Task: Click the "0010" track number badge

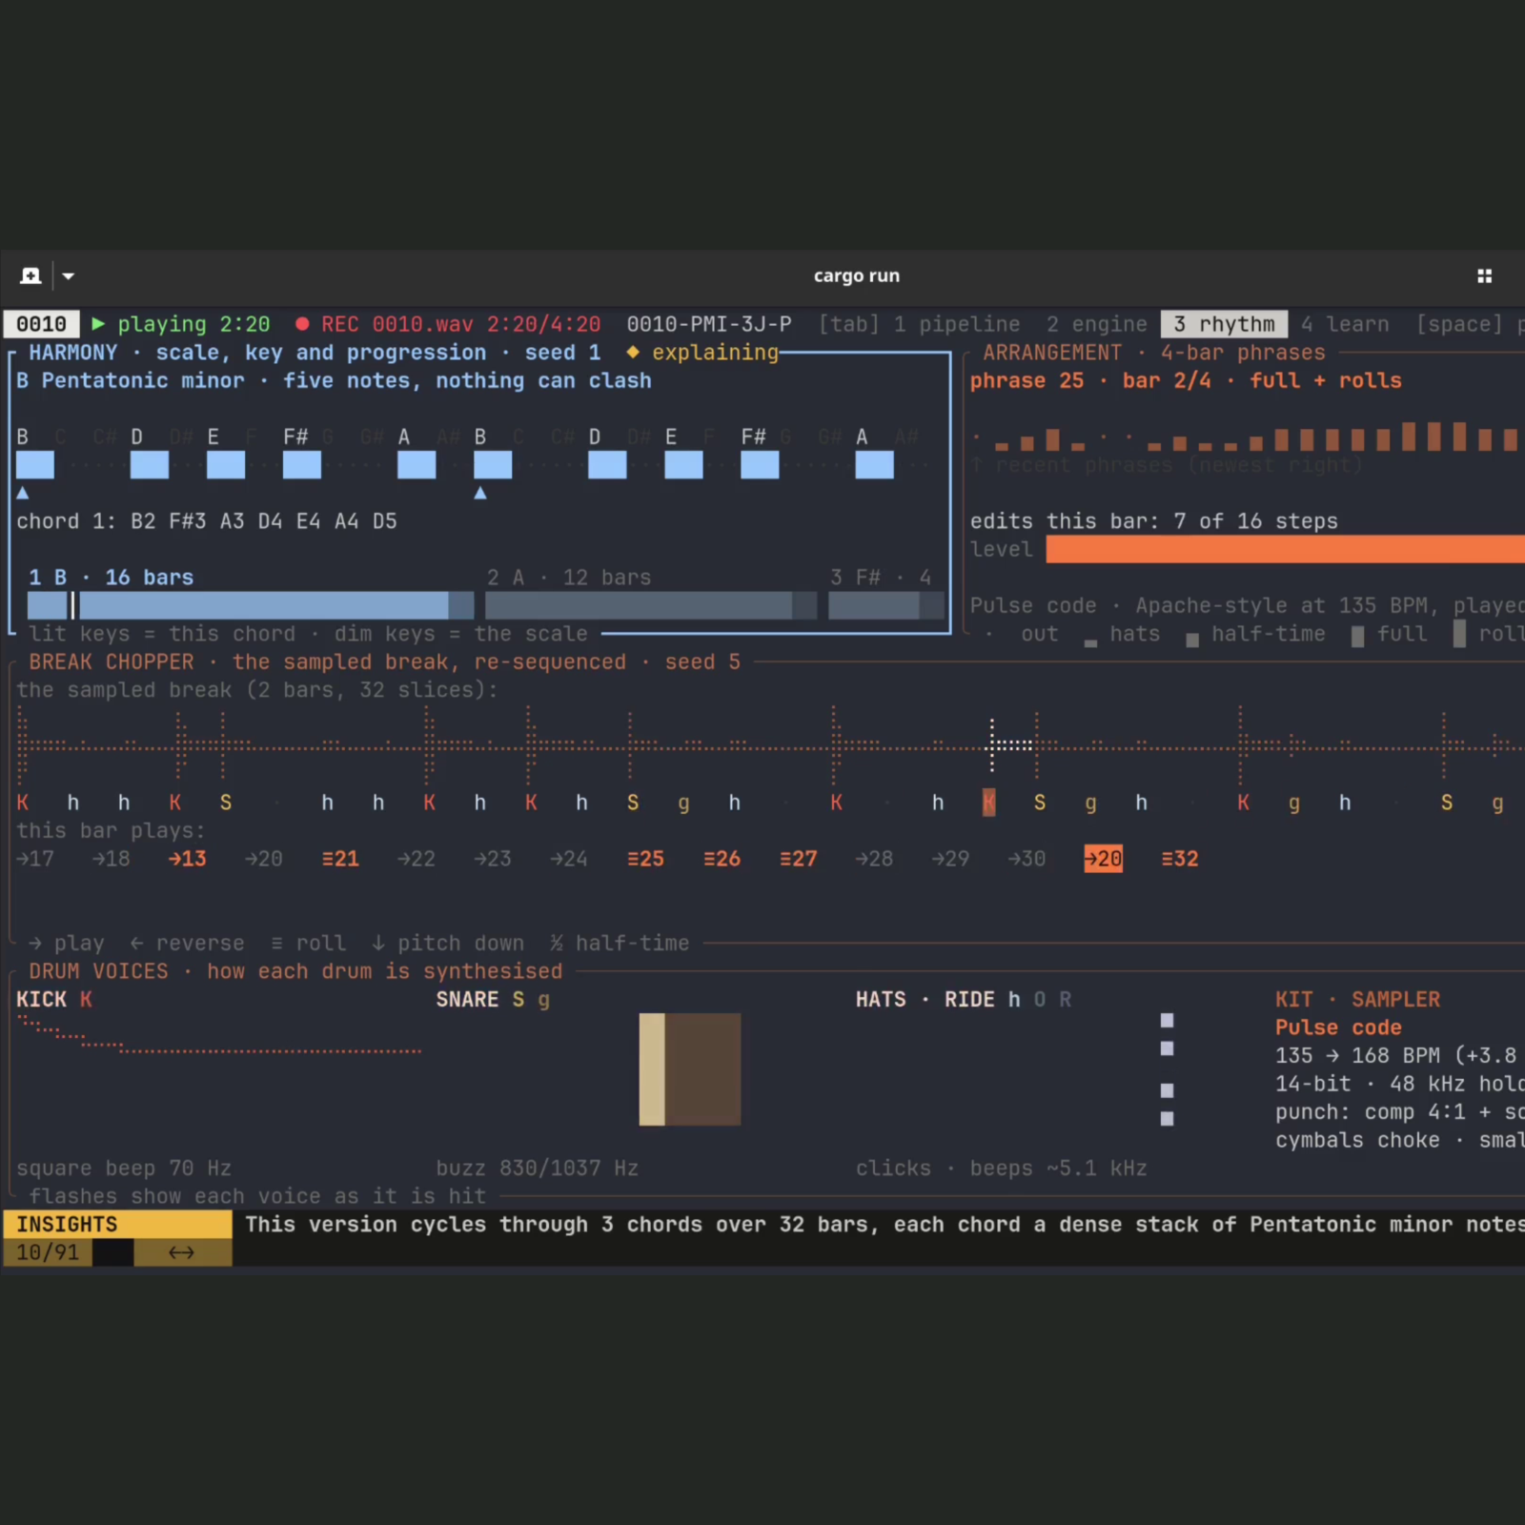Action: [41, 324]
